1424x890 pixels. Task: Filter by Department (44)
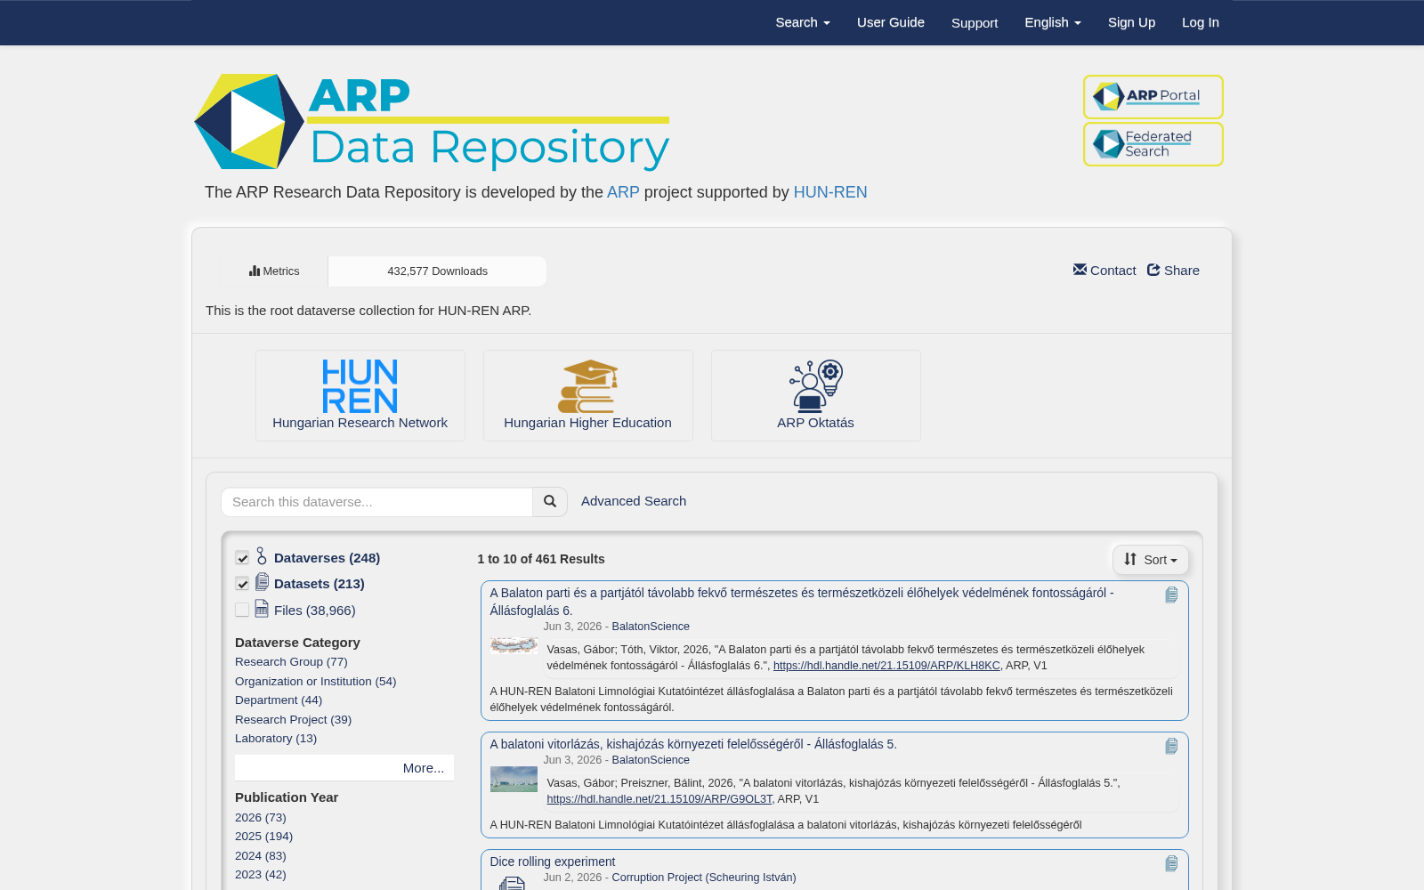pyautogui.click(x=279, y=700)
